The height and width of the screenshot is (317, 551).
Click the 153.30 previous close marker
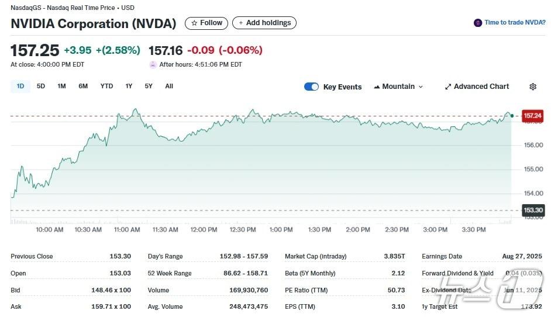[x=533, y=211]
